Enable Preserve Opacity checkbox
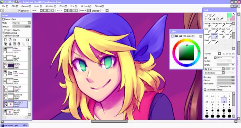The height and width of the screenshot is (128, 241). 4,30
